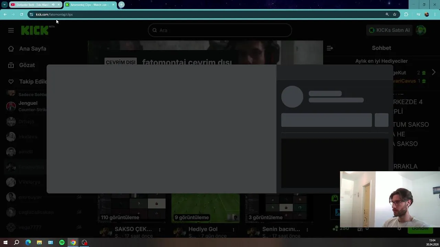Open the Windows Start menu
This screenshot has height=247, width=440.
[5, 243]
